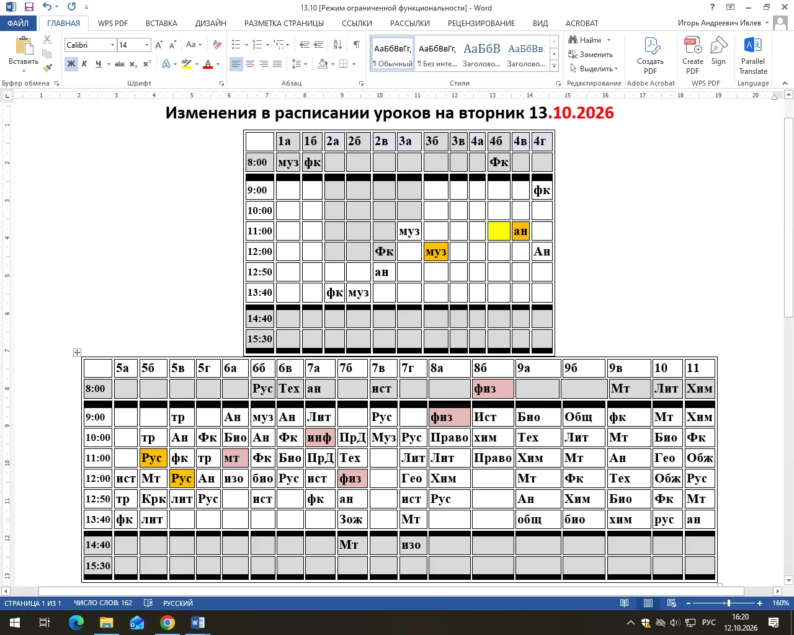Go to the РЕЦЕНЗИРОВАНИЕ tab
This screenshot has width=794, height=635.
coord(481,24)
